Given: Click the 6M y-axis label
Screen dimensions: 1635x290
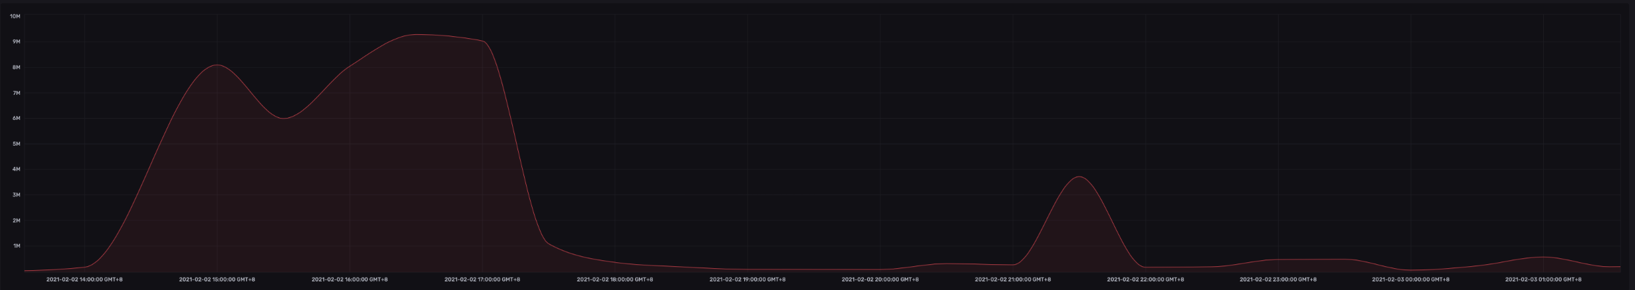Looking at the screenshot, I should (16, 118).
